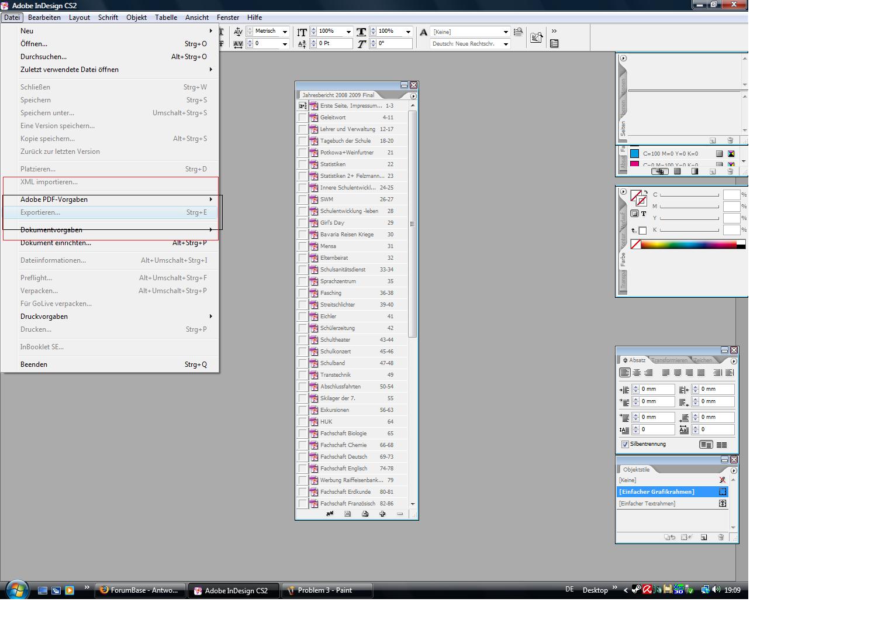Viewport: 888px width, 619px height.
Task: Click the save book icon in the book panel
Action: pos(347,514)
